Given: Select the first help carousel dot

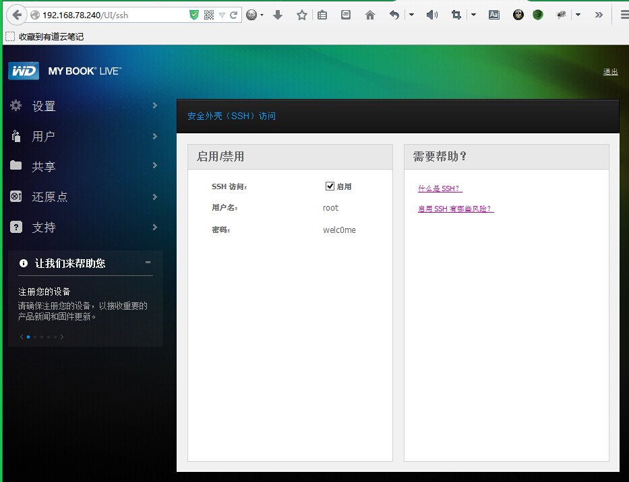Looking at the screenshot, I should 28,337.
